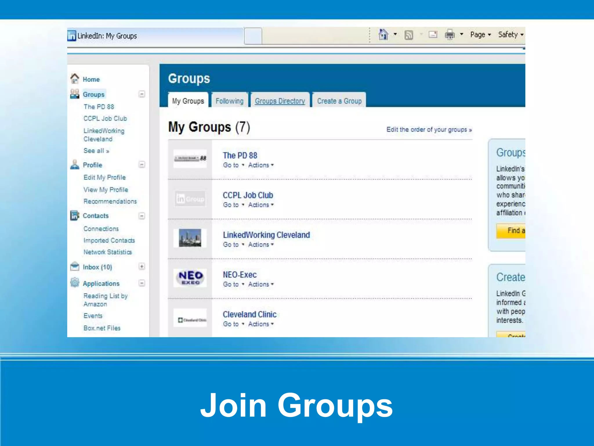The image size is (594, 446).
Task: Click the Print icon
Action: pos(450,35)
